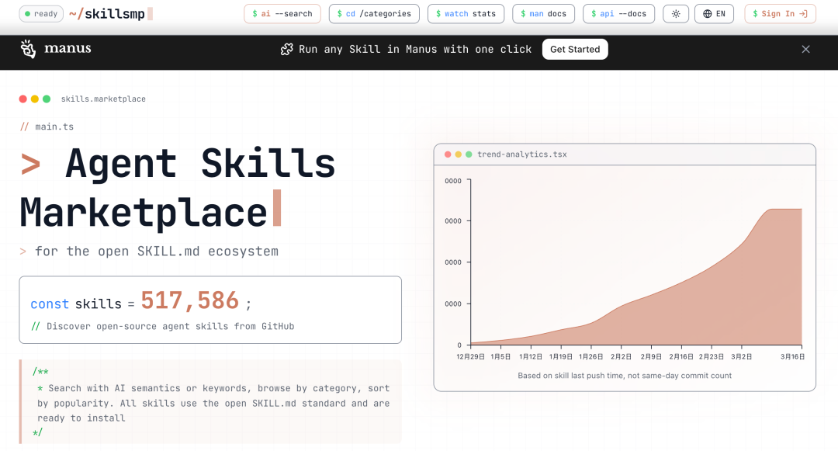Click the yellow dot in the trend-analytics.tsx header
Screen dimensions: 838x451
(x=458, y=154)
